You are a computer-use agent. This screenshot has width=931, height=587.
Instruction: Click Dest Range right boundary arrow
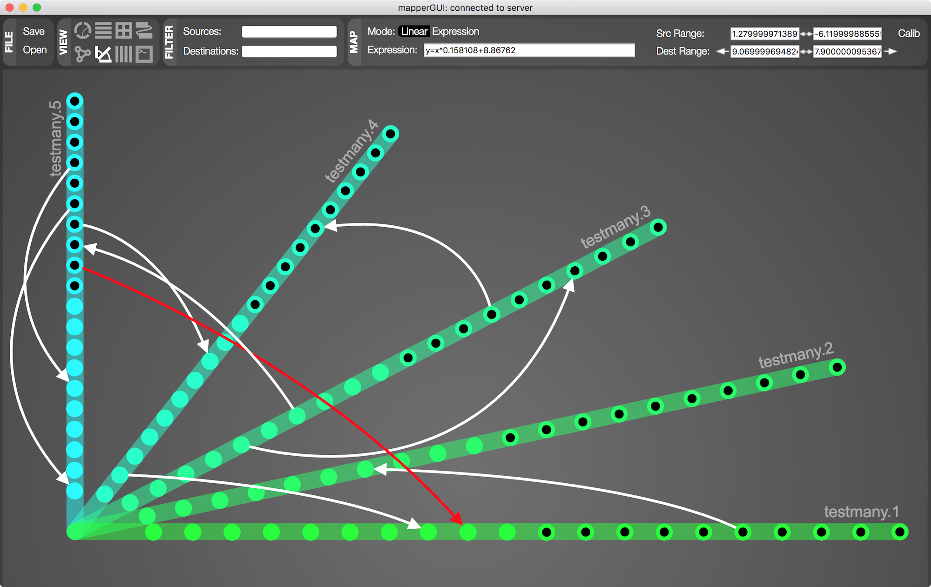tap(890, 51)
